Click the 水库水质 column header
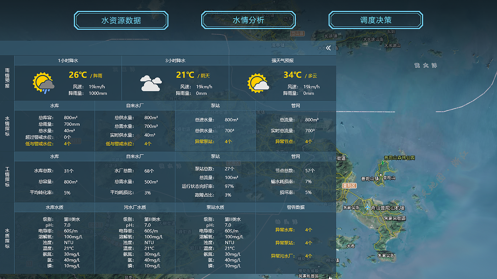Viewport: 497px width, 279px height. pyautogui.click(x=54, y=207)
